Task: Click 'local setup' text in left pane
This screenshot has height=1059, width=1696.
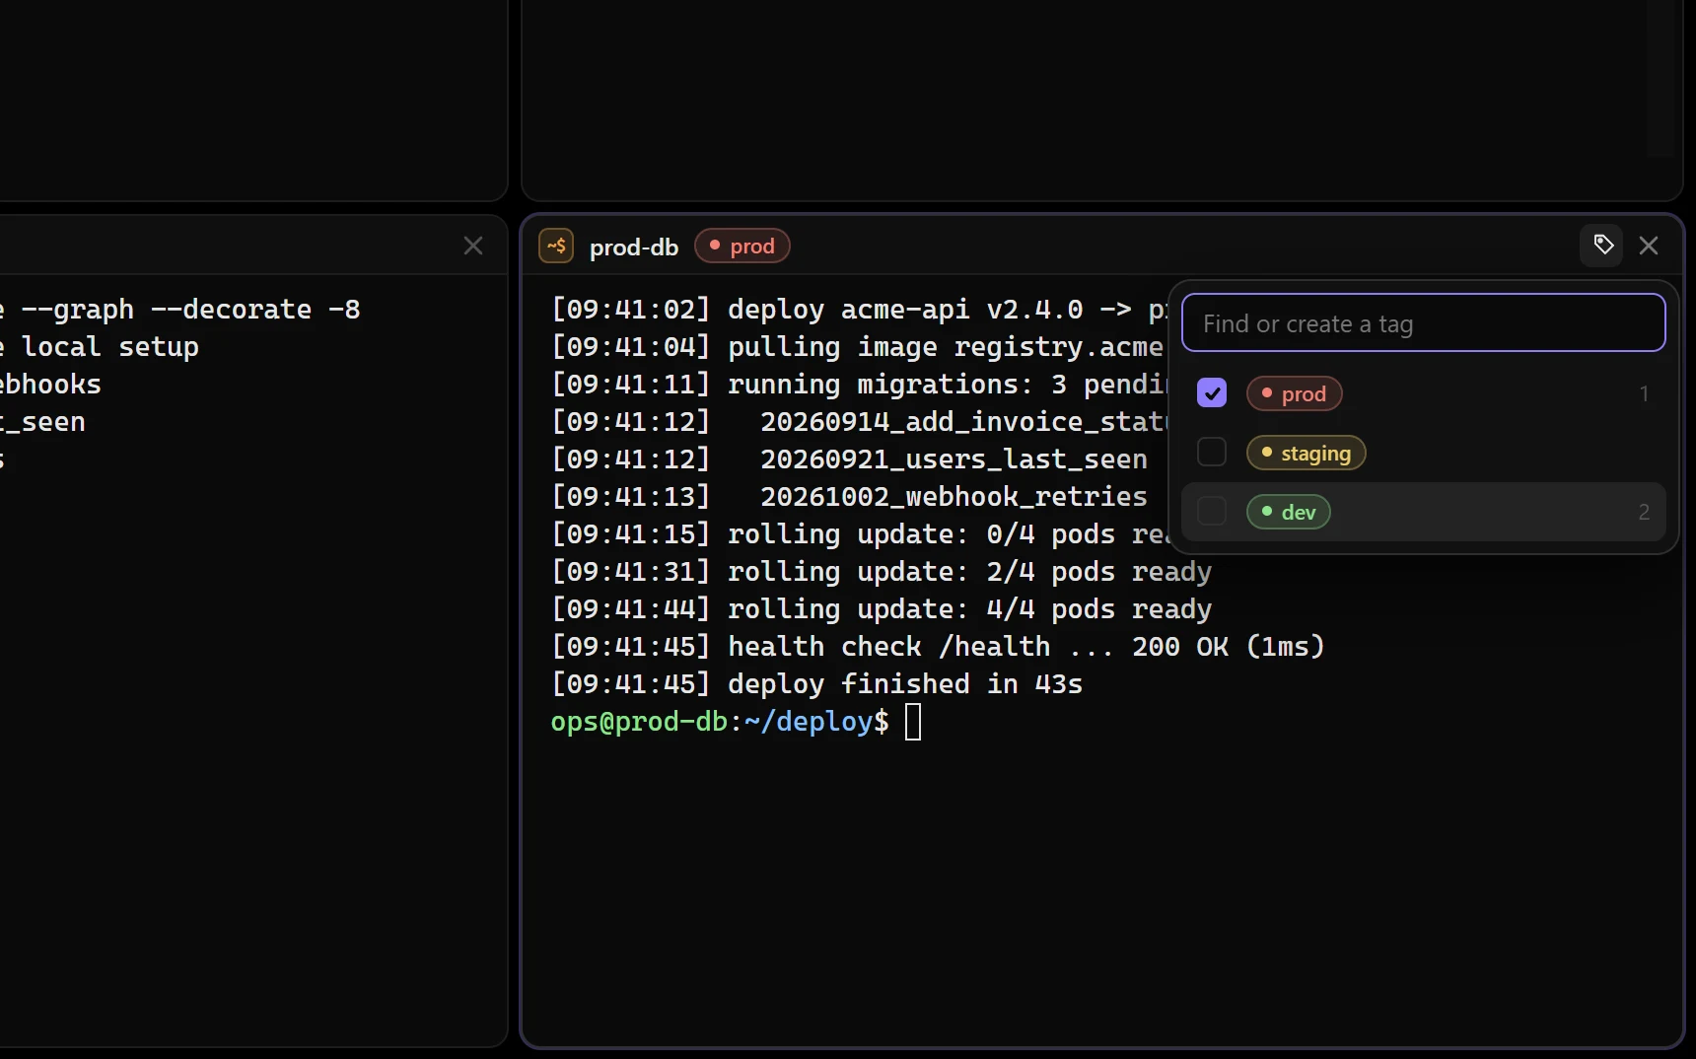Action: (x=109, y=347)
